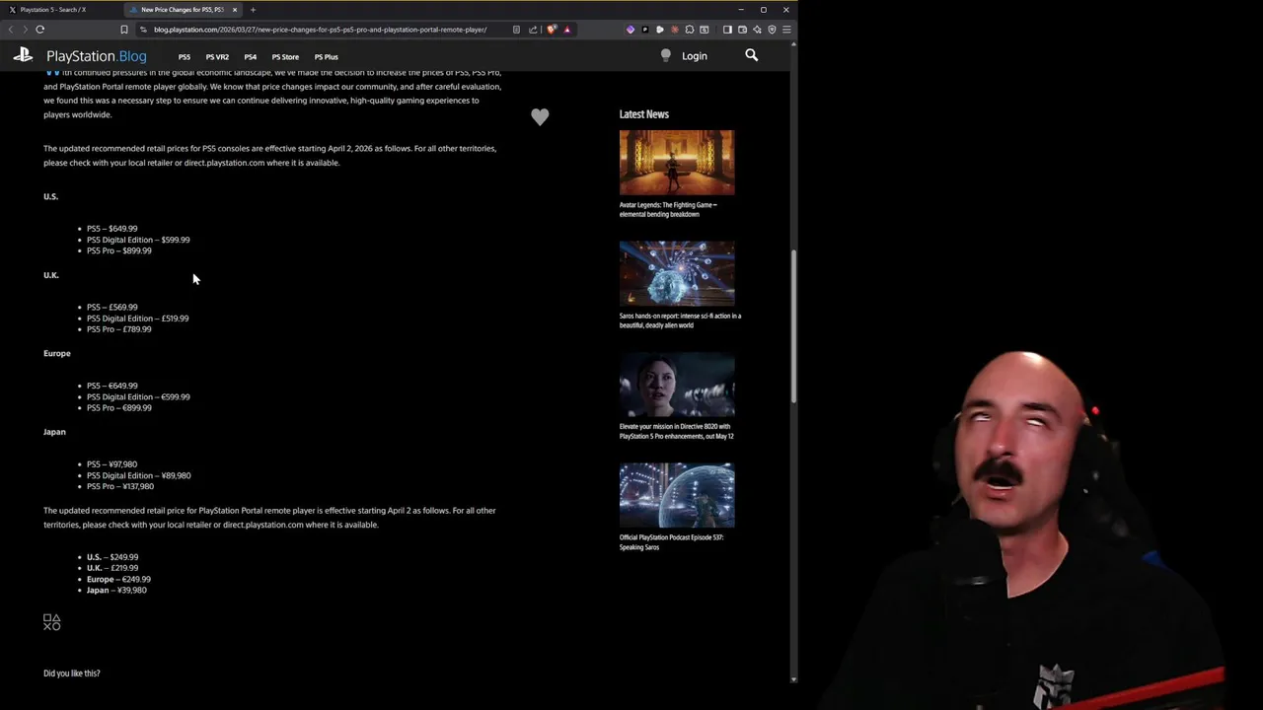Open the Brave Wallet icon
This screenshot has width=1263, height=710.
[742, 30]
